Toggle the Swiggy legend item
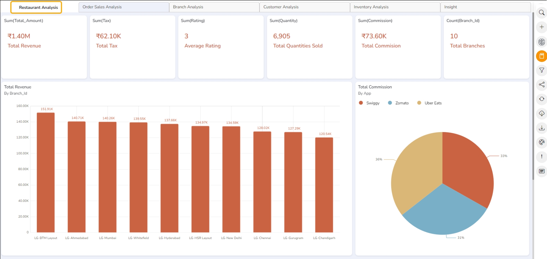Screen dimensions: 547x259 coord(369,103)
